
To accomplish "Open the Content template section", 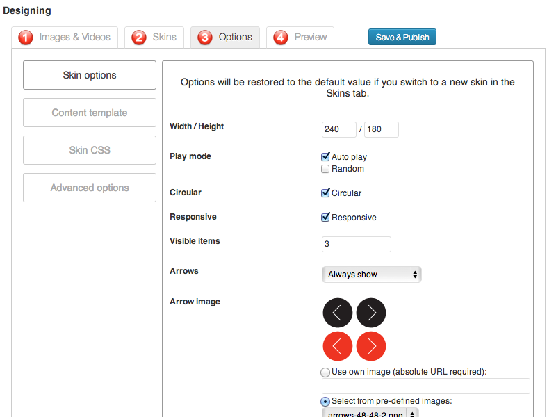I will point(90,113).
